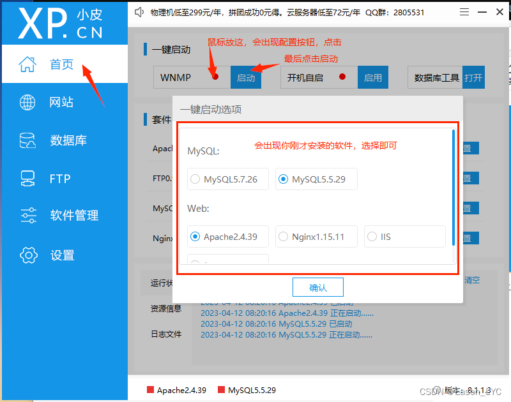
Task: Click the sliders icon for 软件管理
Action: 28,215
